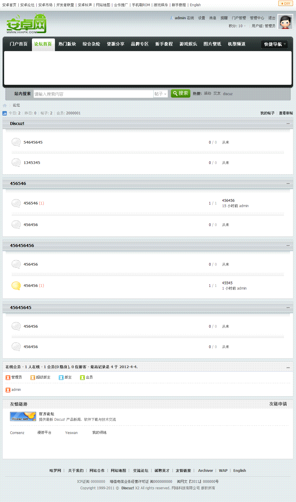Collapse the Discuz! category section
The height and width of the screenshot is (502, 296).
[288, 124]
